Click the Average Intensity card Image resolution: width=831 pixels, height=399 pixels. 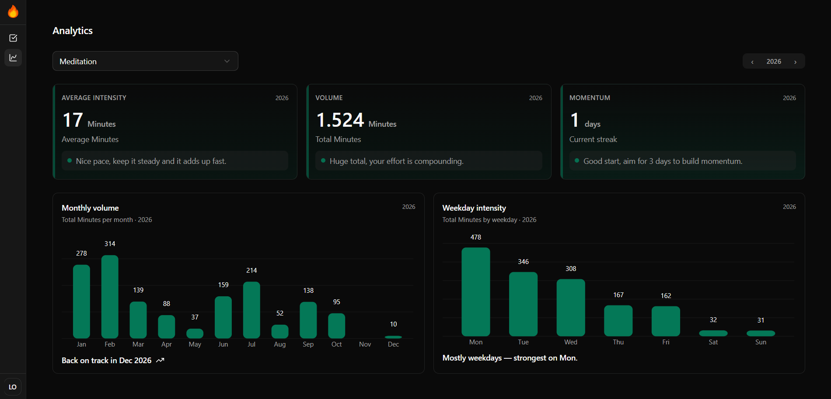pos(175,132)
